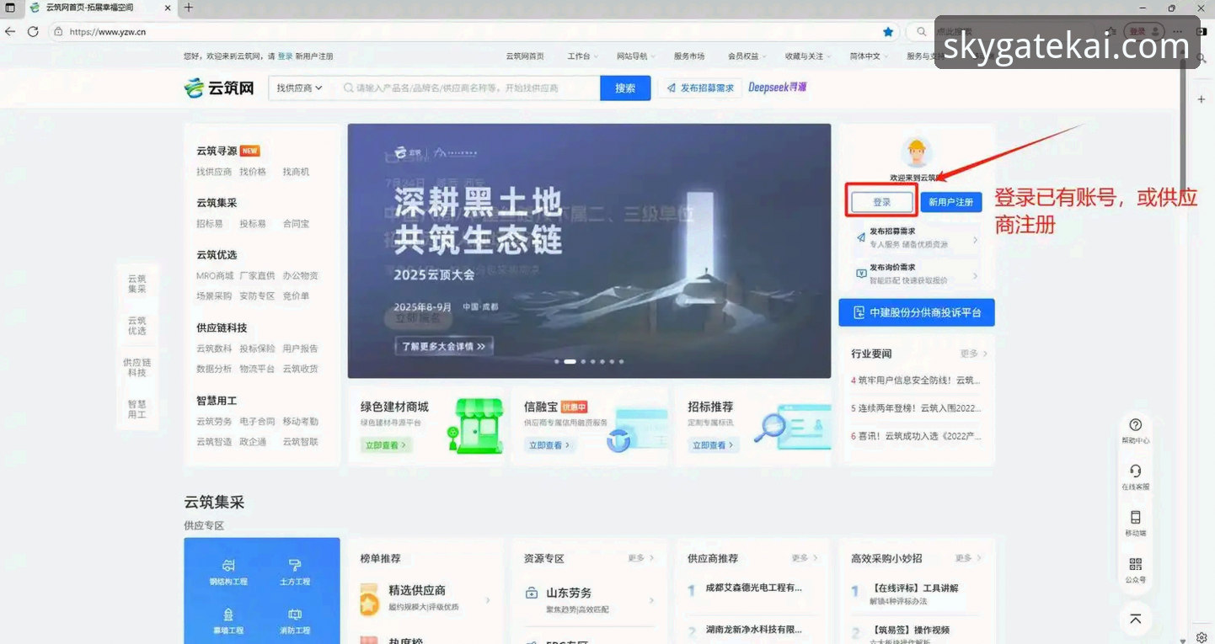
Task: Expand 更多 beside 行业要闻
Action: point(973,354)
